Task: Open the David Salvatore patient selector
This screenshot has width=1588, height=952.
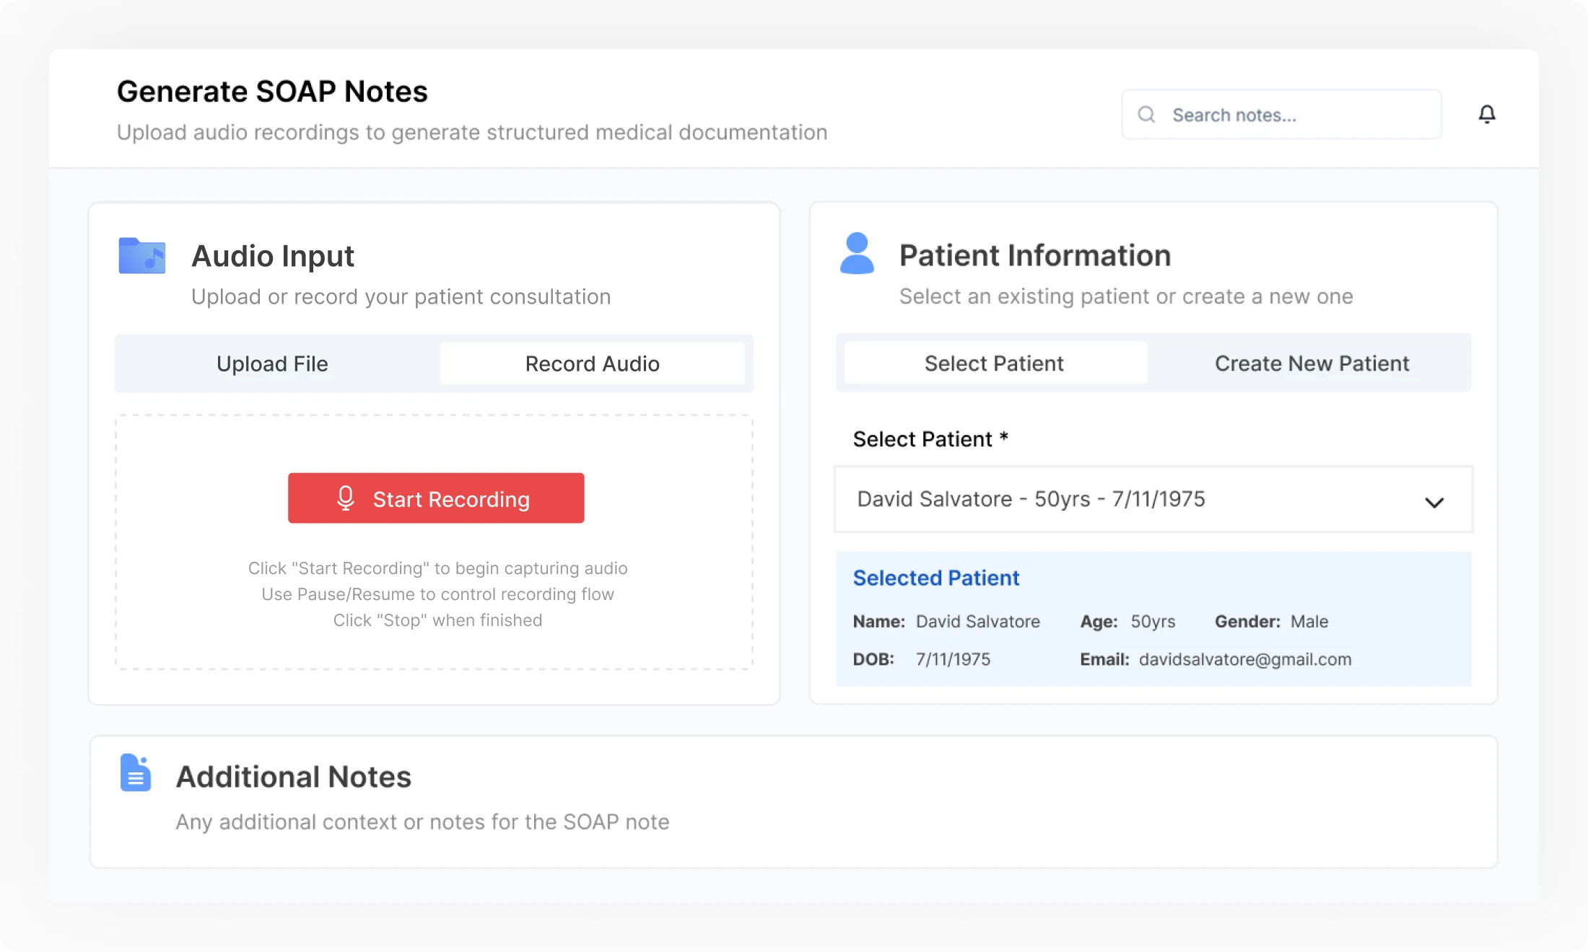Action: click(1031, 499)
